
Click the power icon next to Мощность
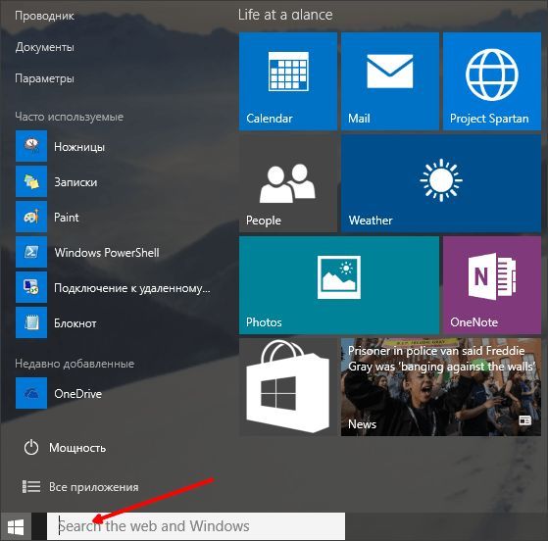point(31,448)
